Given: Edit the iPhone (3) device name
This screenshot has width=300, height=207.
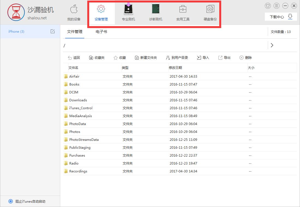Looking at the screenshot, I should click(x=53, y=31).
